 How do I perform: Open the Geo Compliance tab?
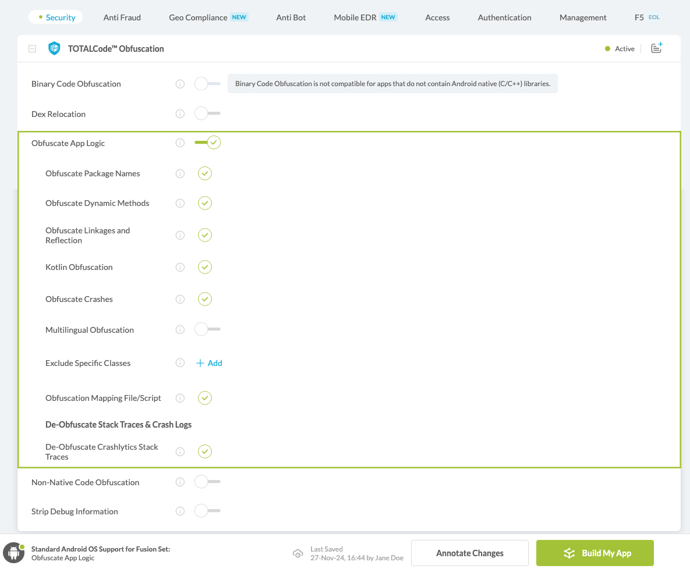pyautogui.click(x=198, y=17)
